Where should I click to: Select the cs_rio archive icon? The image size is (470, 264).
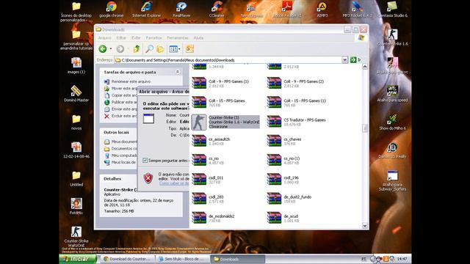199,160
